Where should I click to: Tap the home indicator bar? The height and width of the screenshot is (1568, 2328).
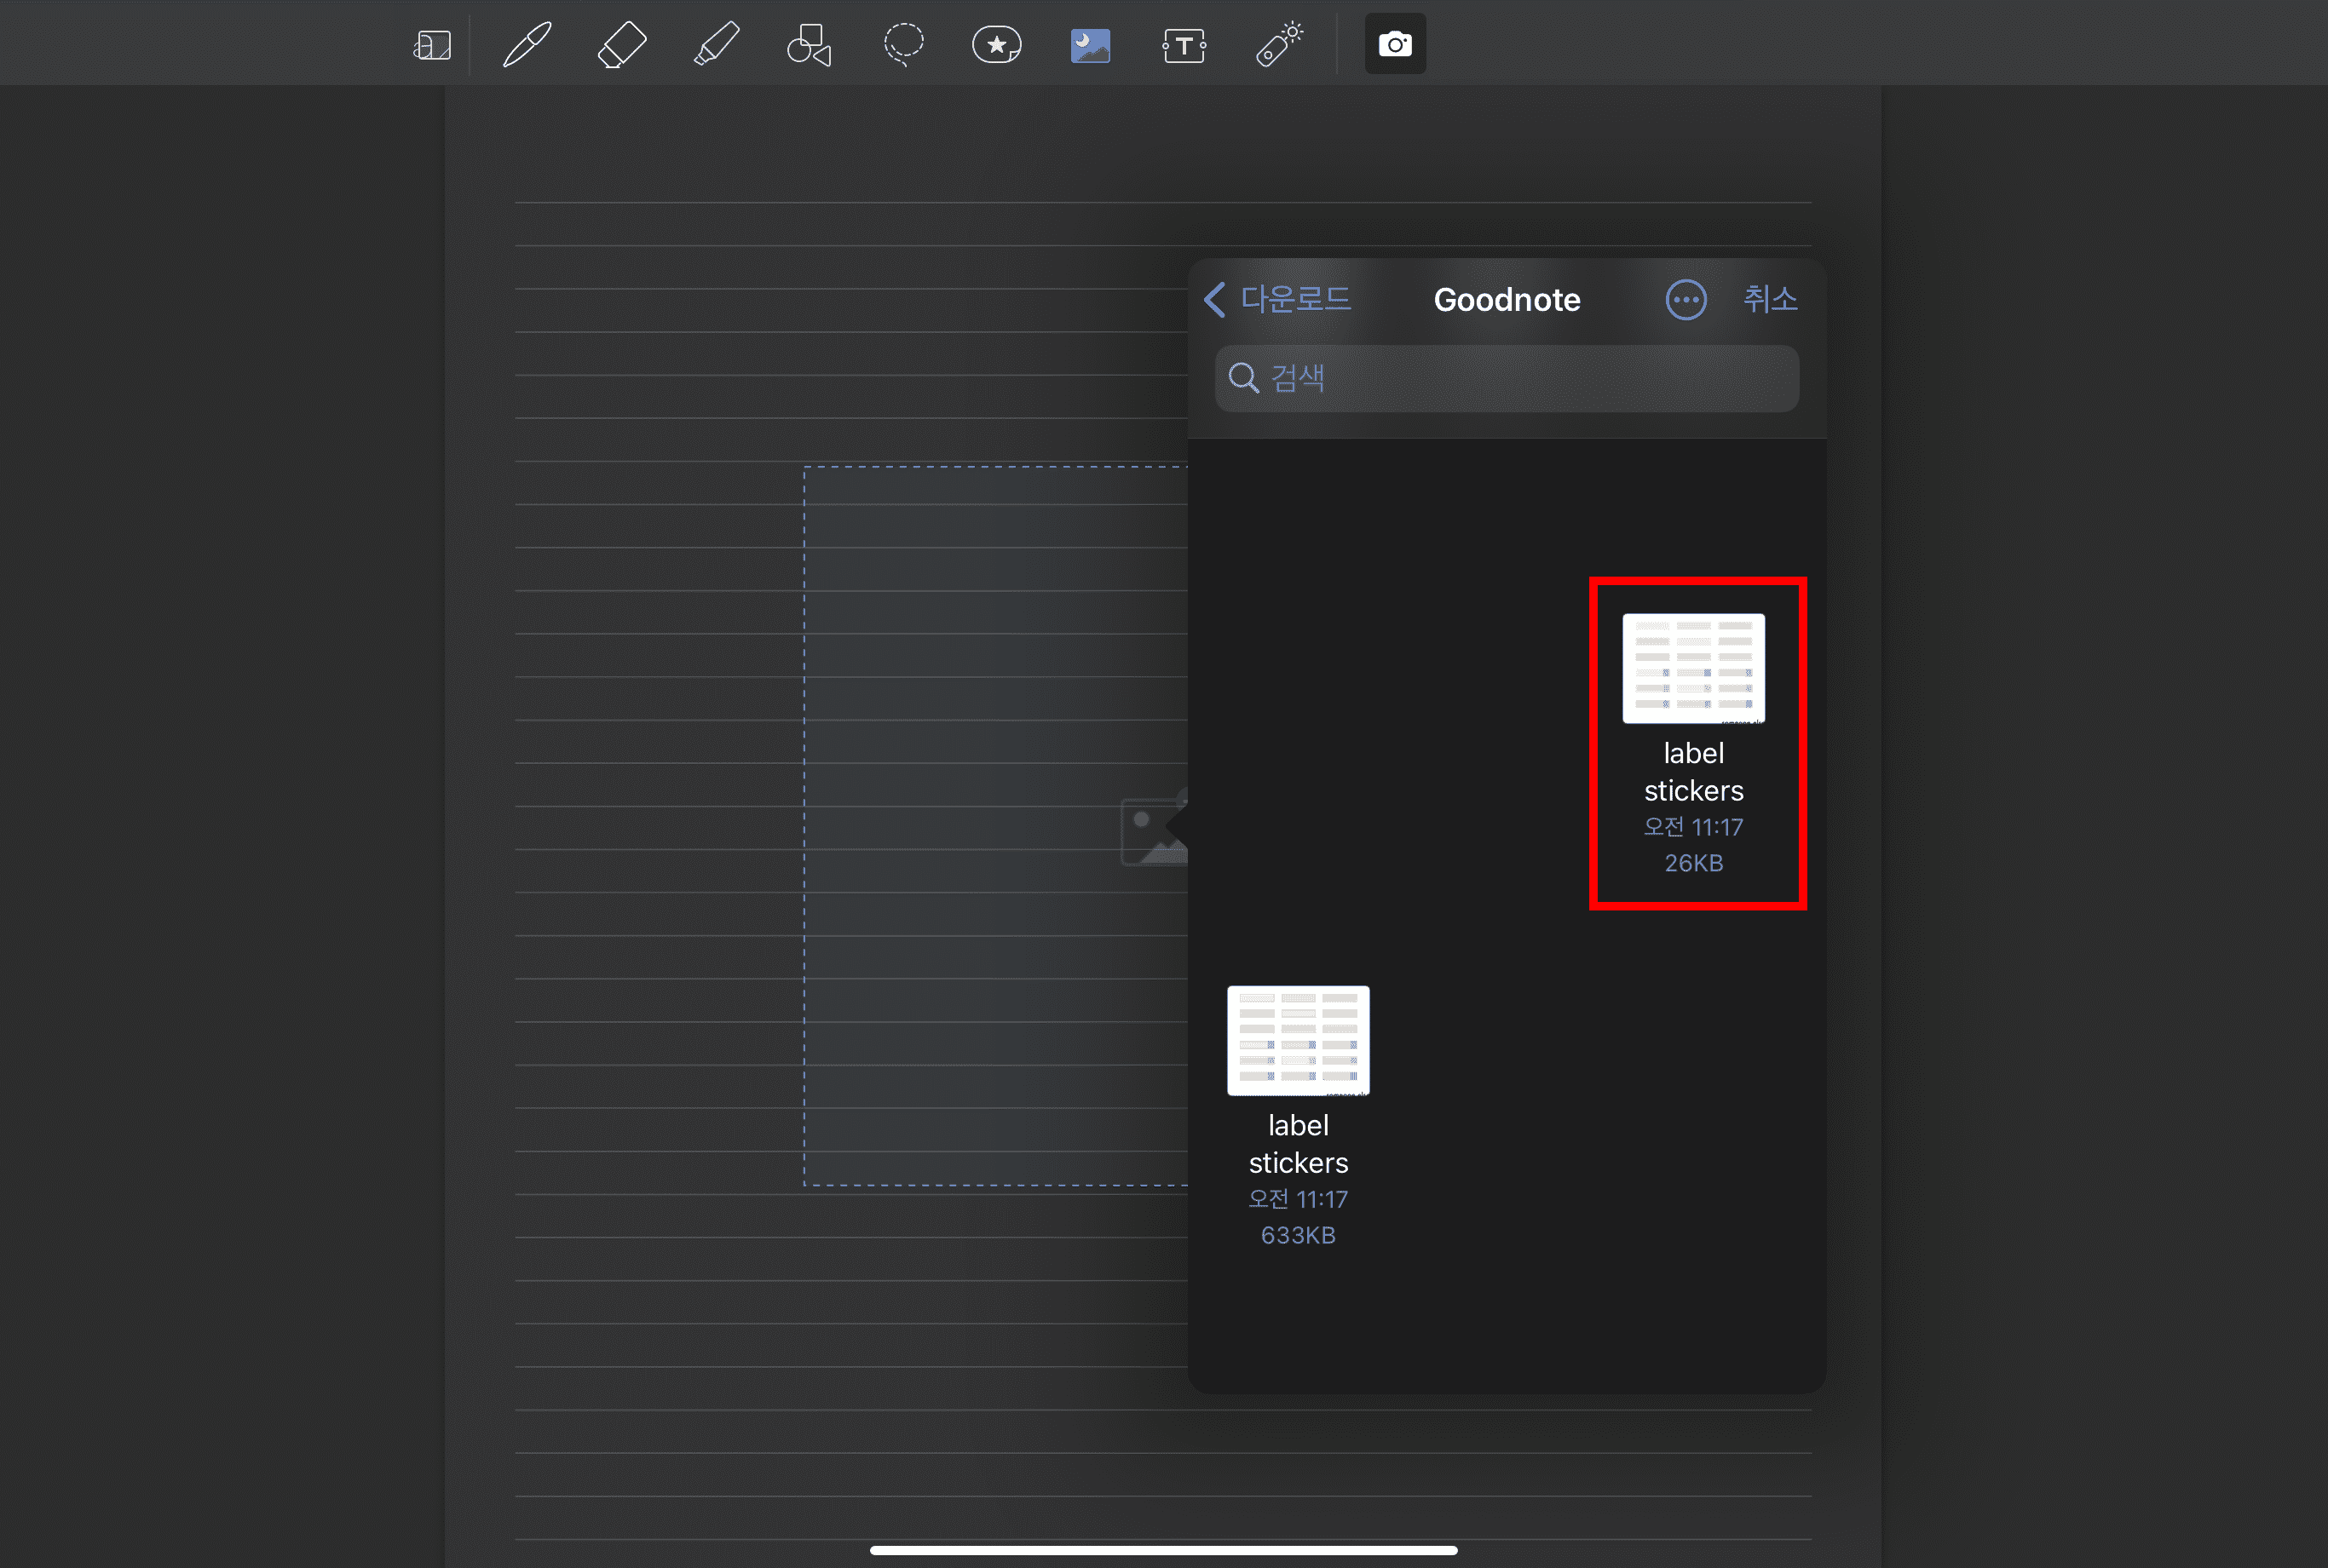pyautogui.click(x=1163, y=1550)
